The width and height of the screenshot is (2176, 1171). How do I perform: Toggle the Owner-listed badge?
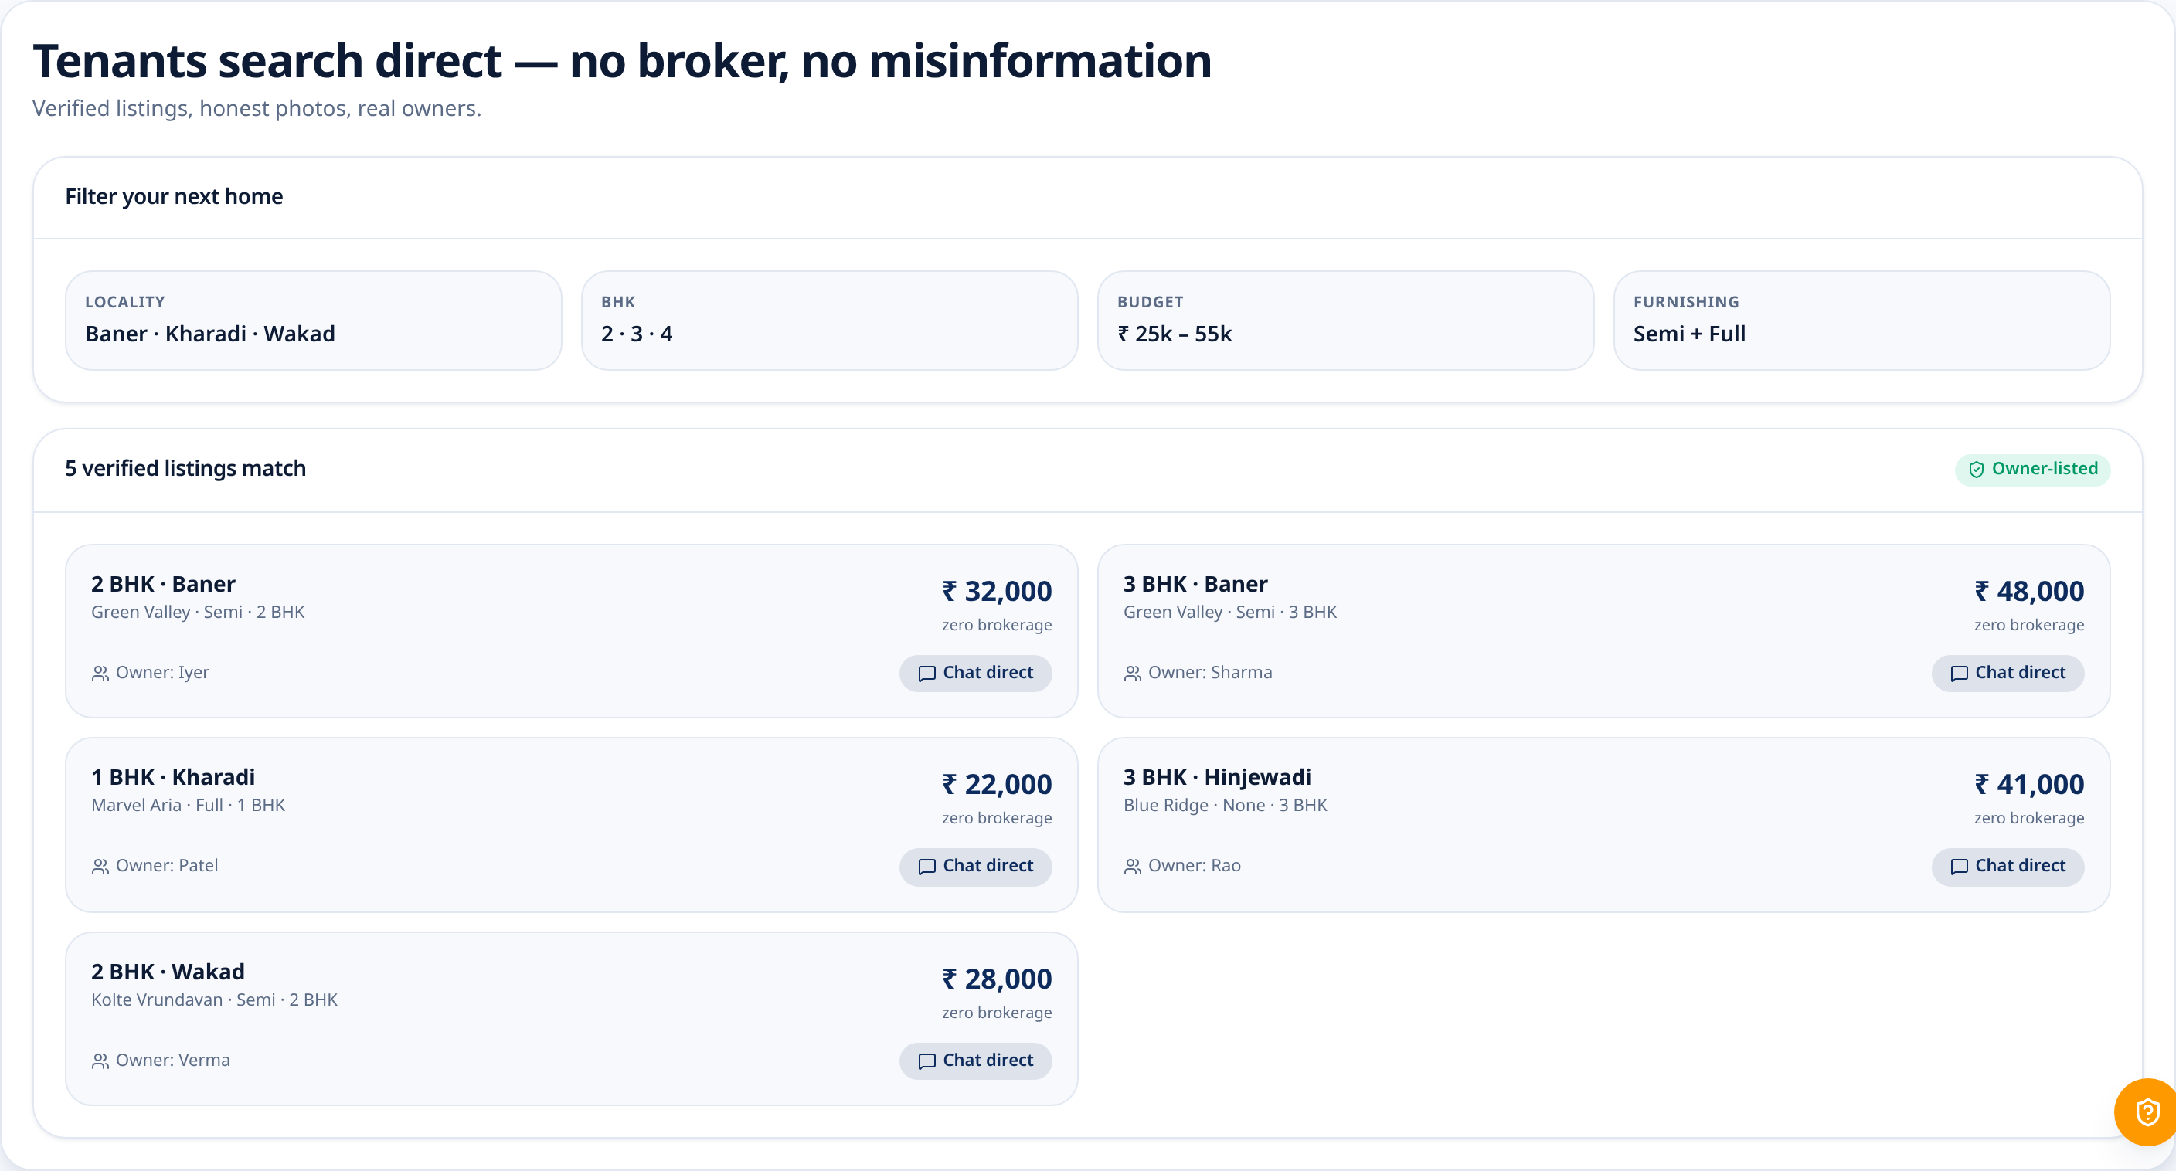point(2032,470)
